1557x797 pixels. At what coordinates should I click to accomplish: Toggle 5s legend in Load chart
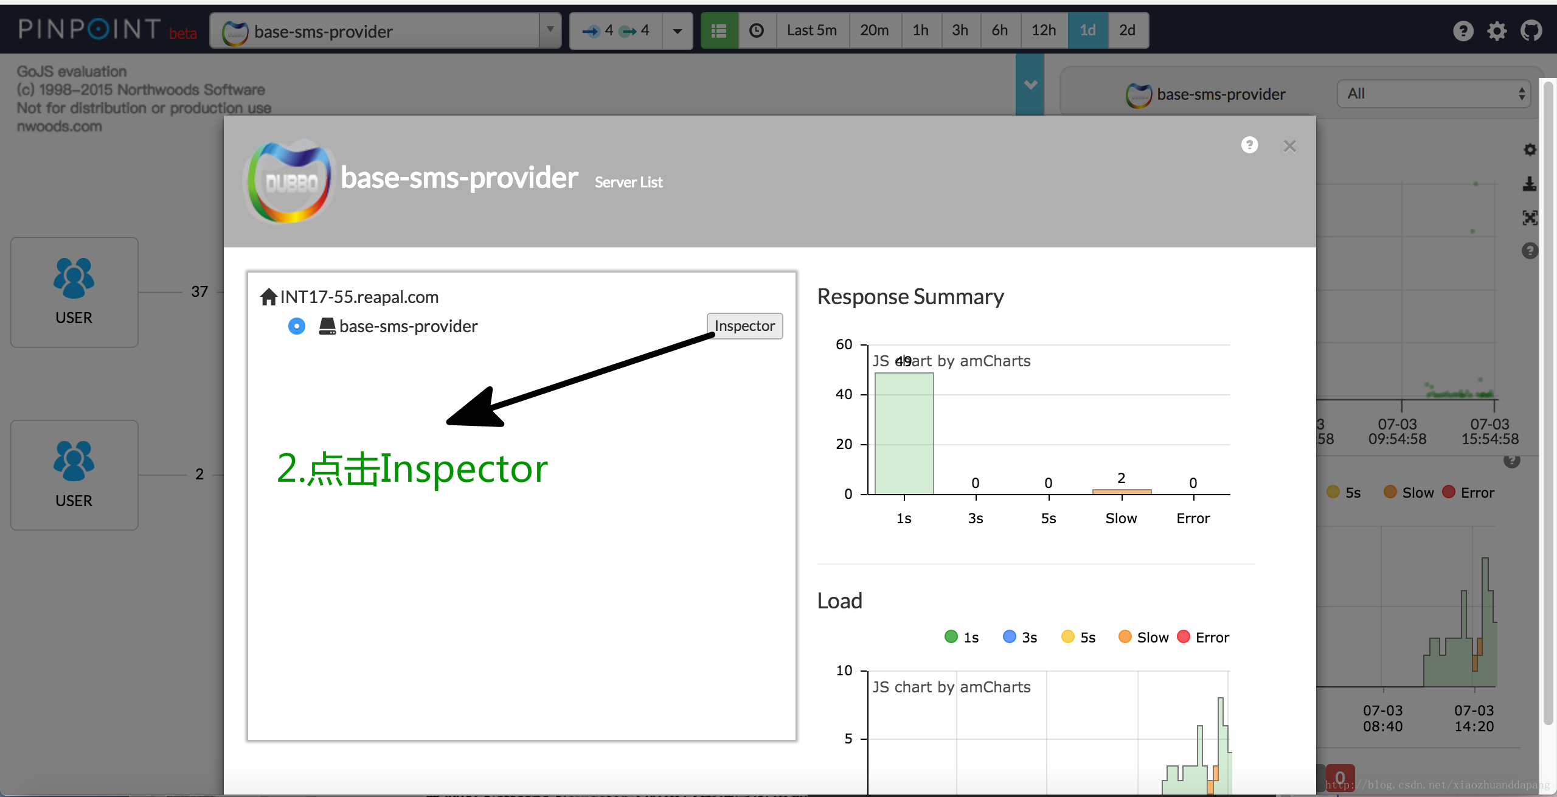coord(1078,637)
